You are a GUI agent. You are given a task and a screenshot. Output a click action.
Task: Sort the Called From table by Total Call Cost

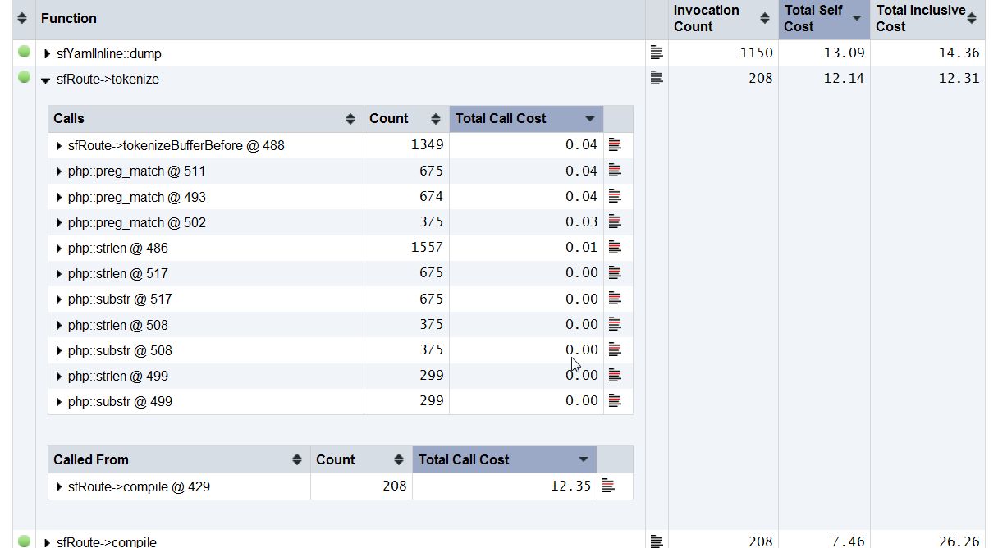(504, 460)
